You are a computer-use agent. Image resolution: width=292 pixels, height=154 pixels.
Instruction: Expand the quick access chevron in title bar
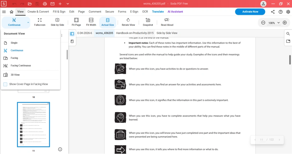tap(68, 4)
